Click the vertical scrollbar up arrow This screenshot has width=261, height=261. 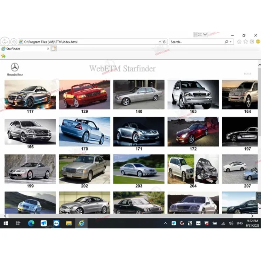click(x=259, y=65)
